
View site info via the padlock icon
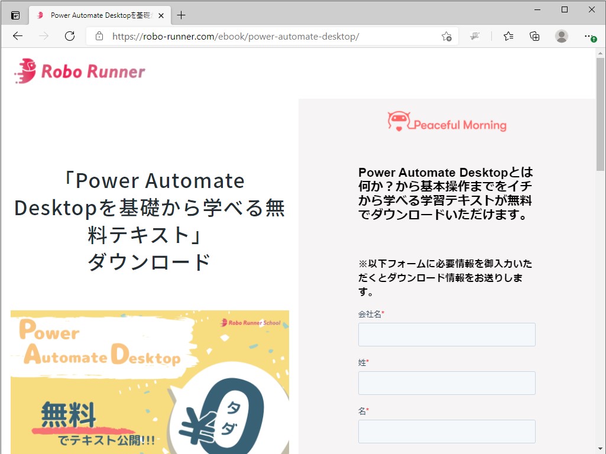(99, 36)
